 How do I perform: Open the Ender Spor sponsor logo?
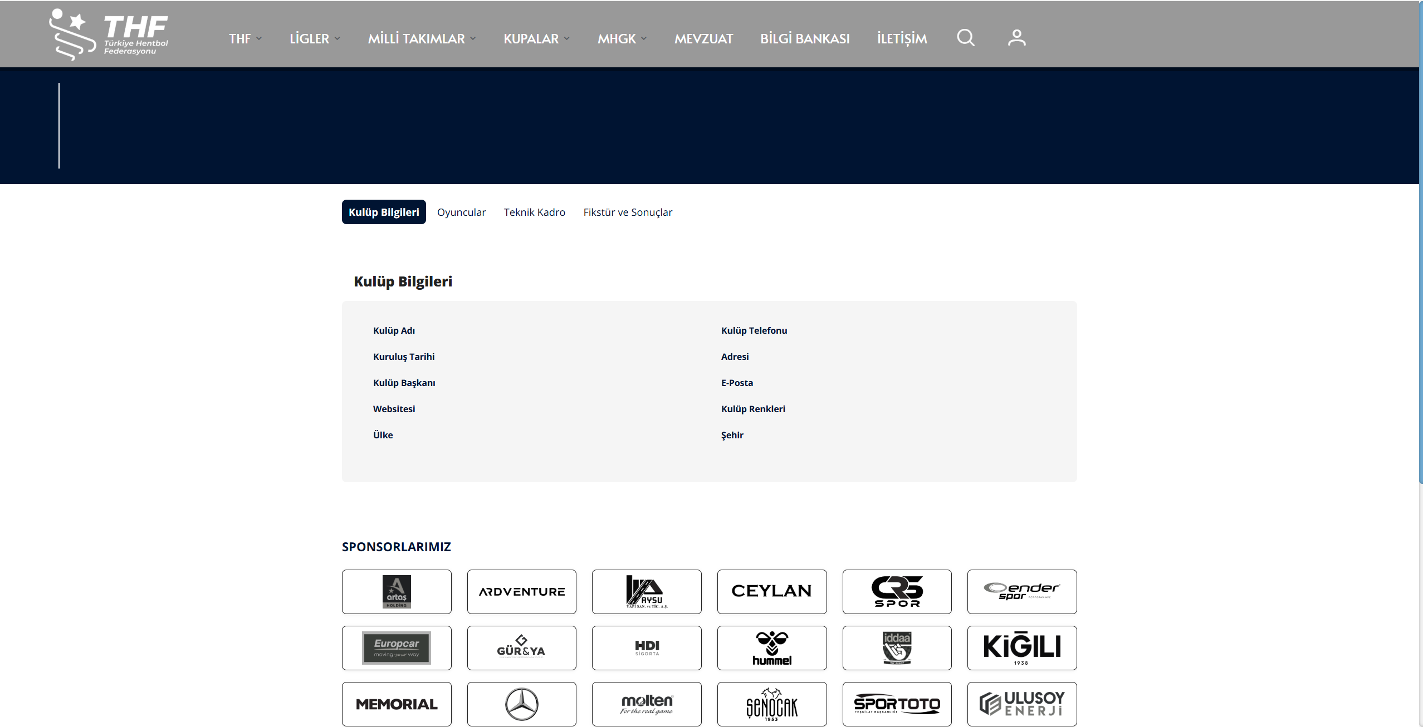pos(1022,591)
